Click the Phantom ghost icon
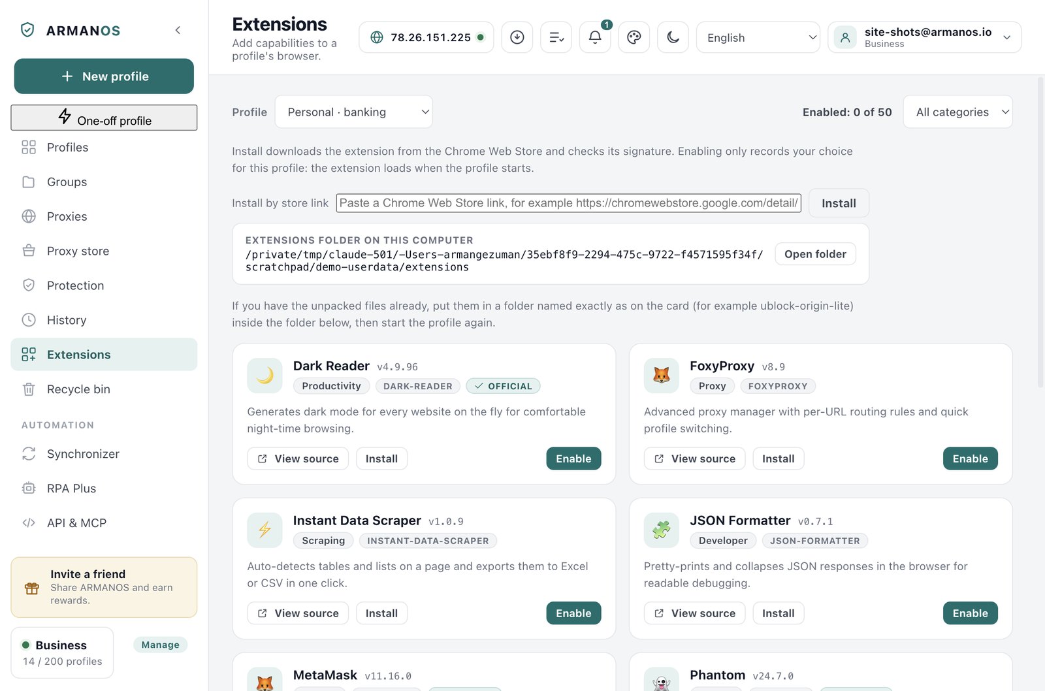This screenshot has height=691, width=1045. click(662, 679)
